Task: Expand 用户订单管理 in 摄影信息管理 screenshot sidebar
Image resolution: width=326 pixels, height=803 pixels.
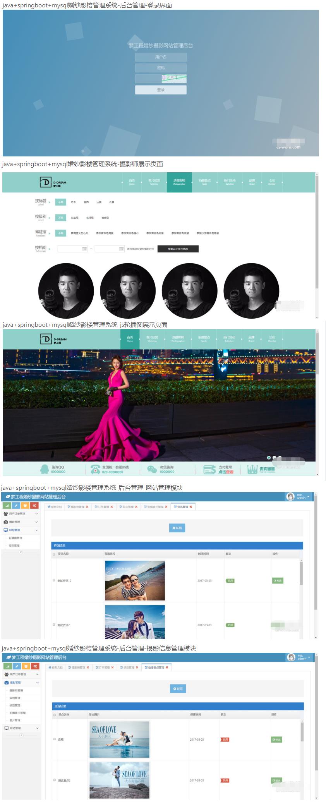Action: pos(21,674)
